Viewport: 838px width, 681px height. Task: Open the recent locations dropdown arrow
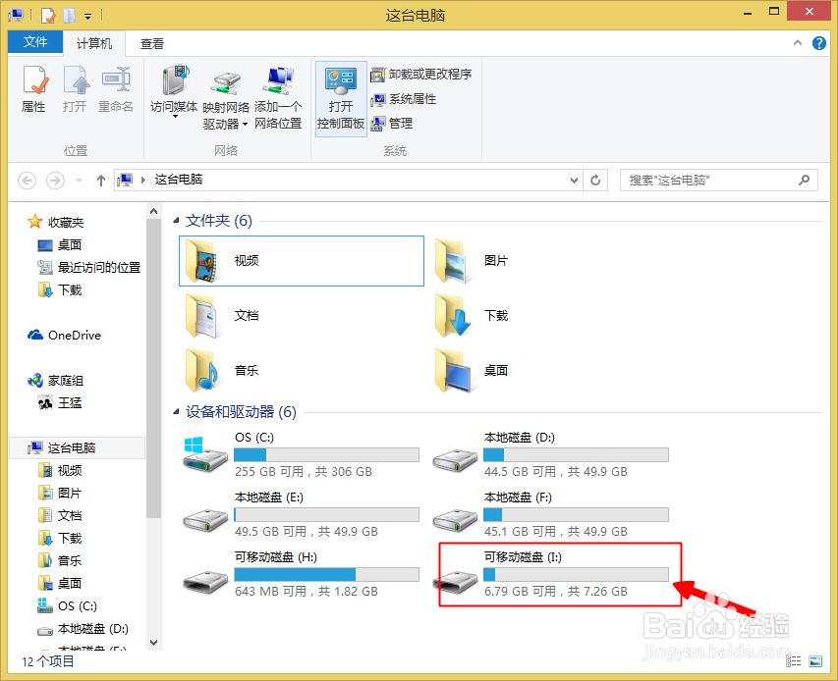(80, 181)
